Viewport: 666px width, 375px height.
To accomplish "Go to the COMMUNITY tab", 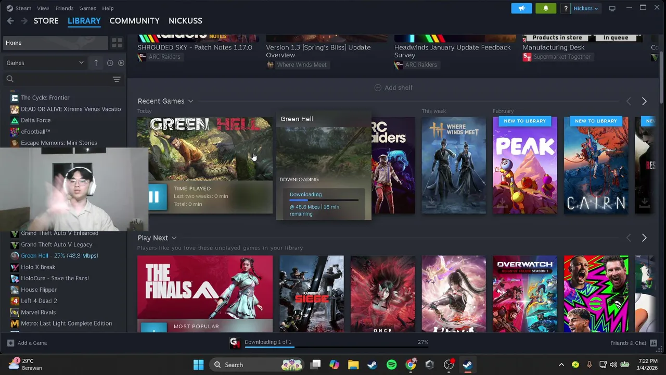I will point(134,21).
